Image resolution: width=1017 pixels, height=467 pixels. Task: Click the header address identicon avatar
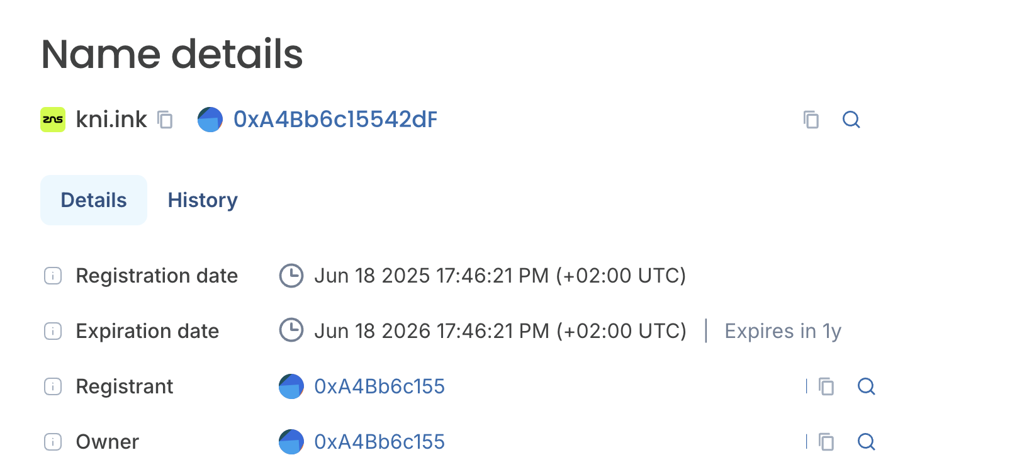pos(210,120)
